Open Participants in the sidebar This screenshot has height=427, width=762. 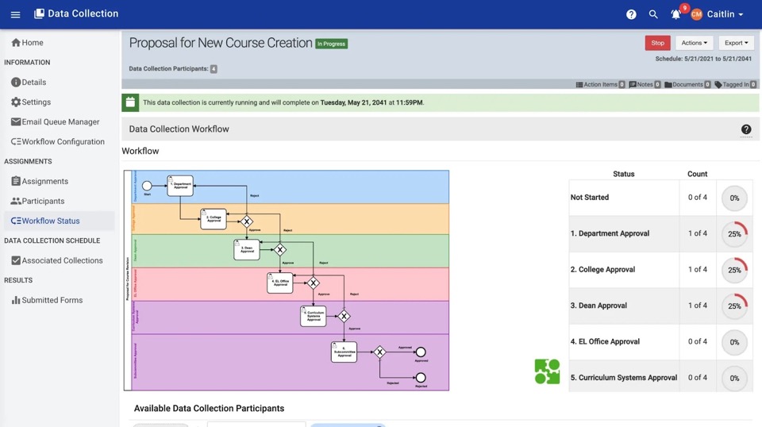pyautogui.click(x=38, y=201)
